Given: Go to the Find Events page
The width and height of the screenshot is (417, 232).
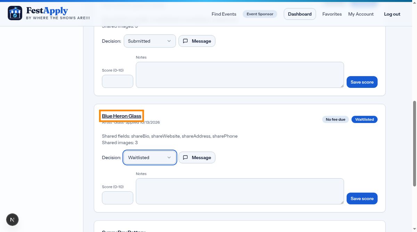Looking at the screenshot, I should pos(224,14).
